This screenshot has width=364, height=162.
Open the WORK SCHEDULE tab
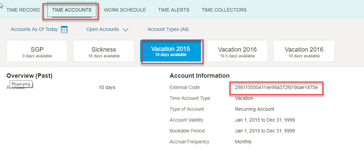pyautogui.click(x=125, y=10)
